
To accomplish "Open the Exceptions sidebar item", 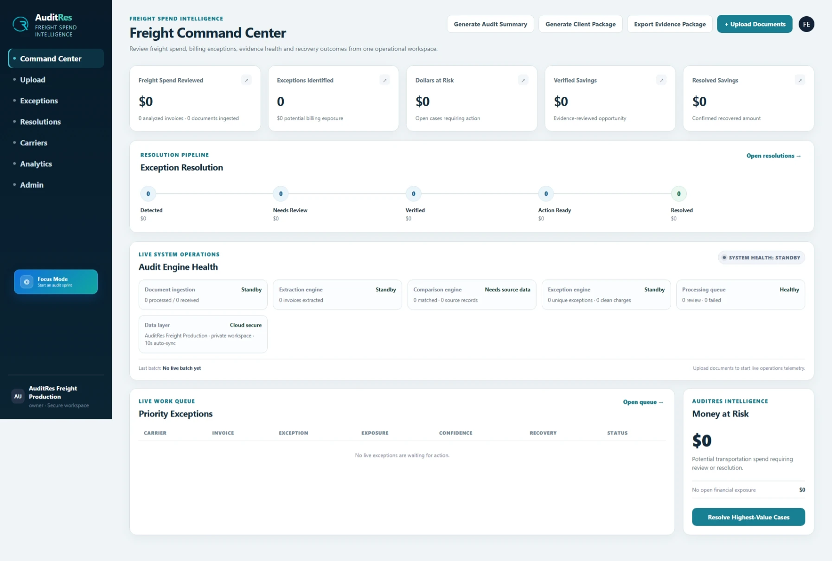I will click(x=56, y=101).
